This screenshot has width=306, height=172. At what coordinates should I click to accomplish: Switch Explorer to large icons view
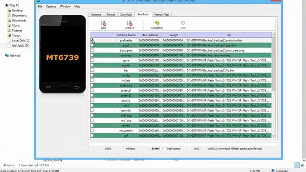[303, 165]
